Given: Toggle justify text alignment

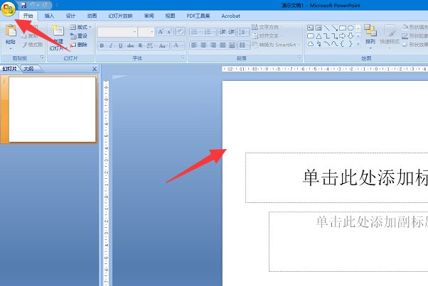Looking at the screenshot, I should click(223, 45).
